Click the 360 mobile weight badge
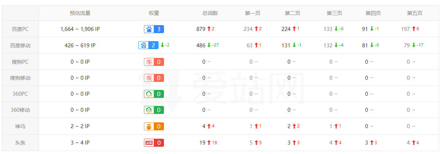The height and width of the screenshot is (154, 442). 154,110
